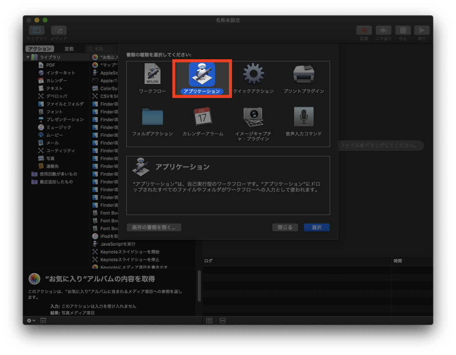Toggle the メディア view in the toolbar
The image size is (456, 355).
click(x=59, y=30)
